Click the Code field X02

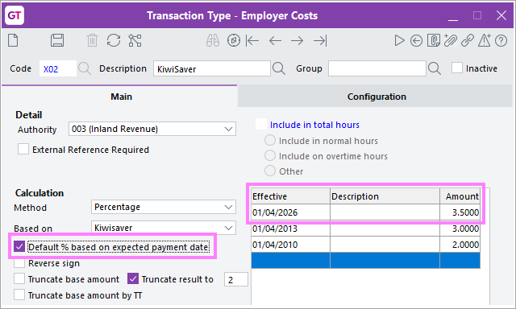(x=58, y=68)
